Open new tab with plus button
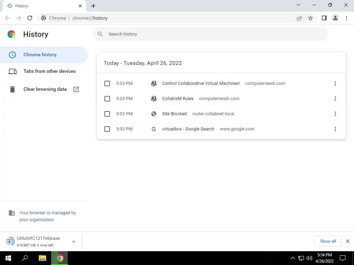Screen dimensions: 354x265 (x=93, y=6)
